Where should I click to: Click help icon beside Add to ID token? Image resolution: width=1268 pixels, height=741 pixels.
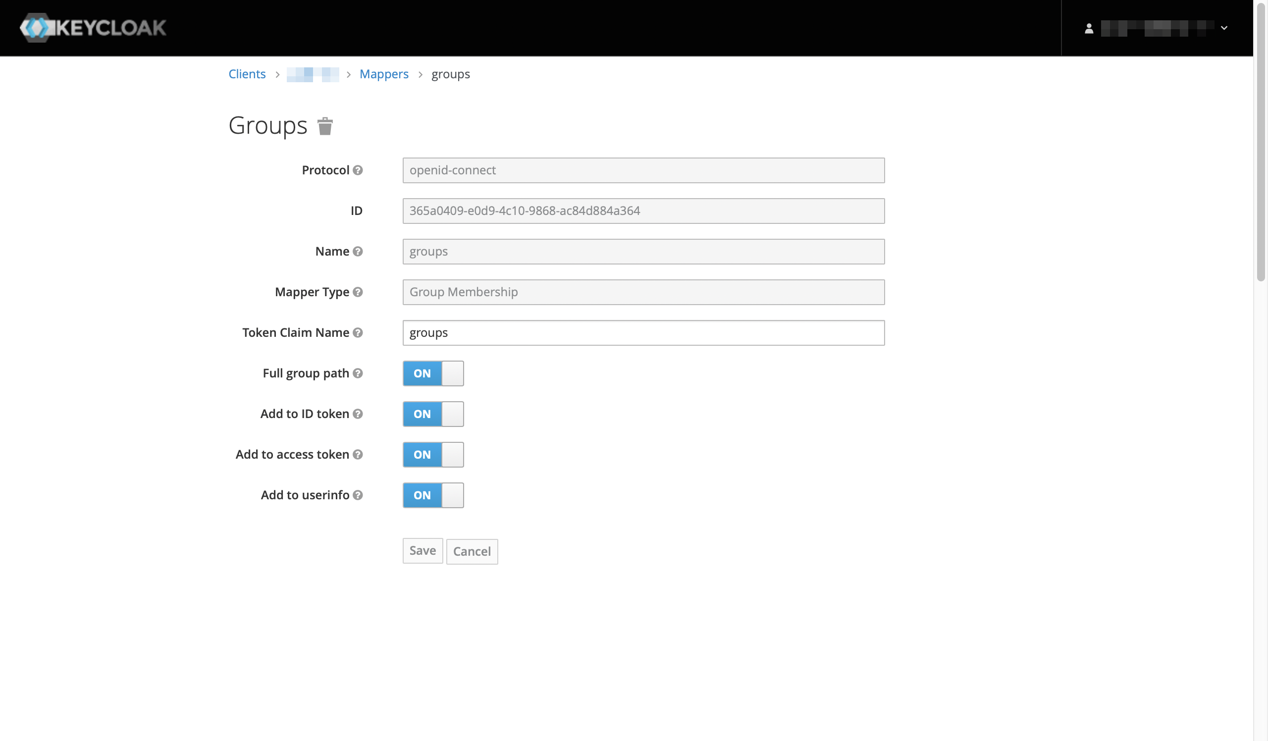point(358,414)
